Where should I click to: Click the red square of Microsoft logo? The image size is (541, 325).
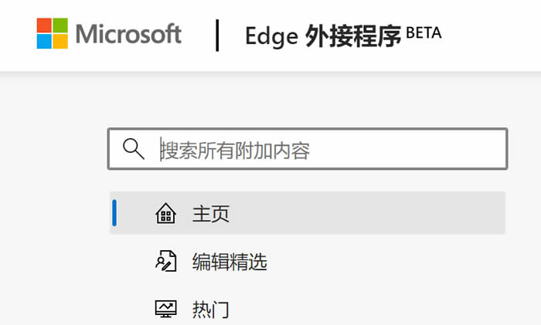46,25
